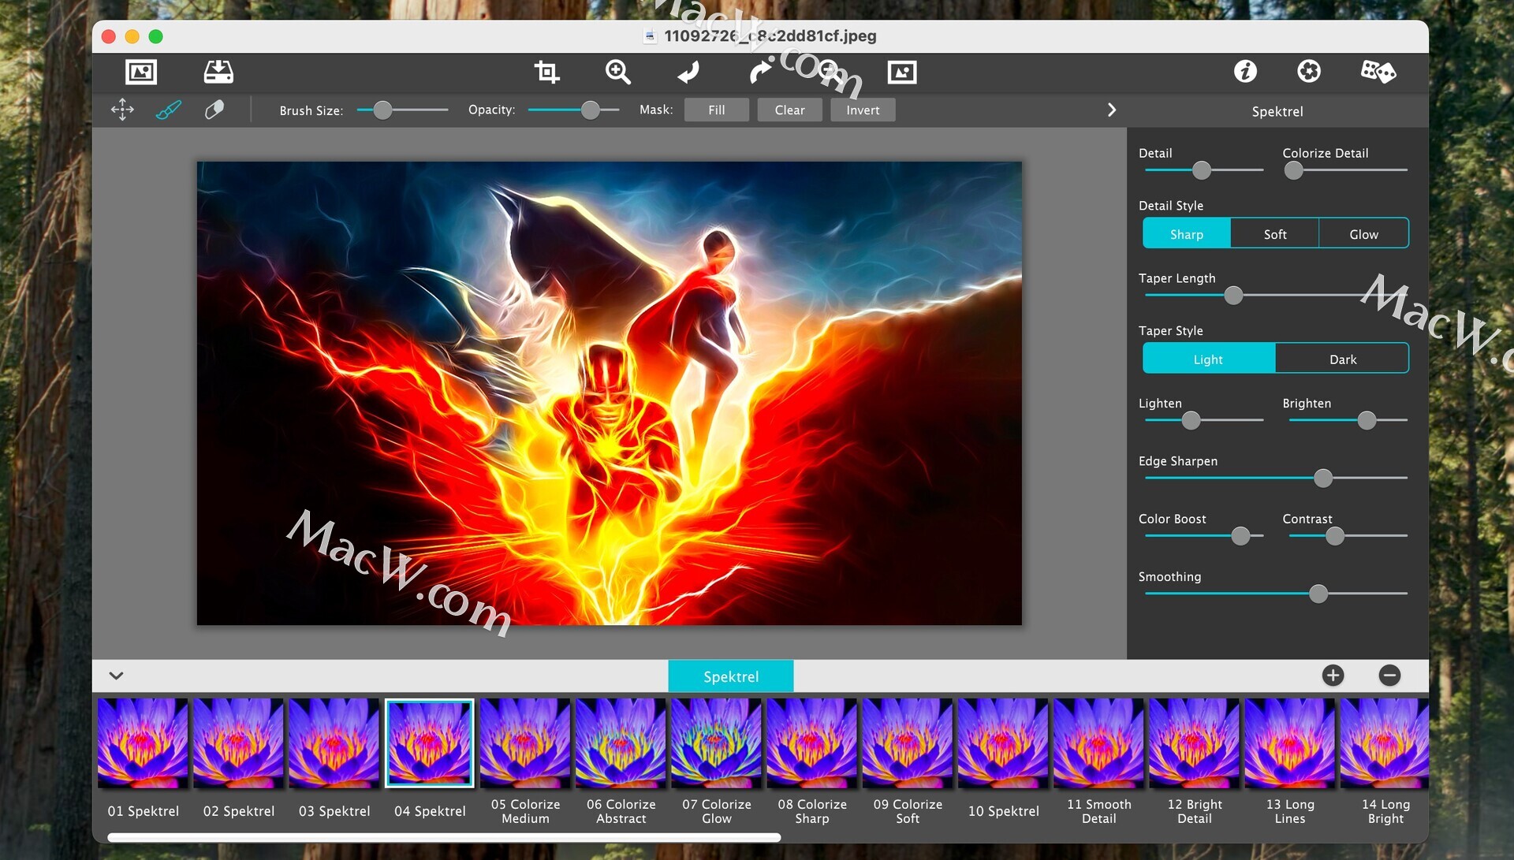This screenshot has height=860, width=1514.
Task: Select the mask brush tool
Action: [x=168, y=110]
